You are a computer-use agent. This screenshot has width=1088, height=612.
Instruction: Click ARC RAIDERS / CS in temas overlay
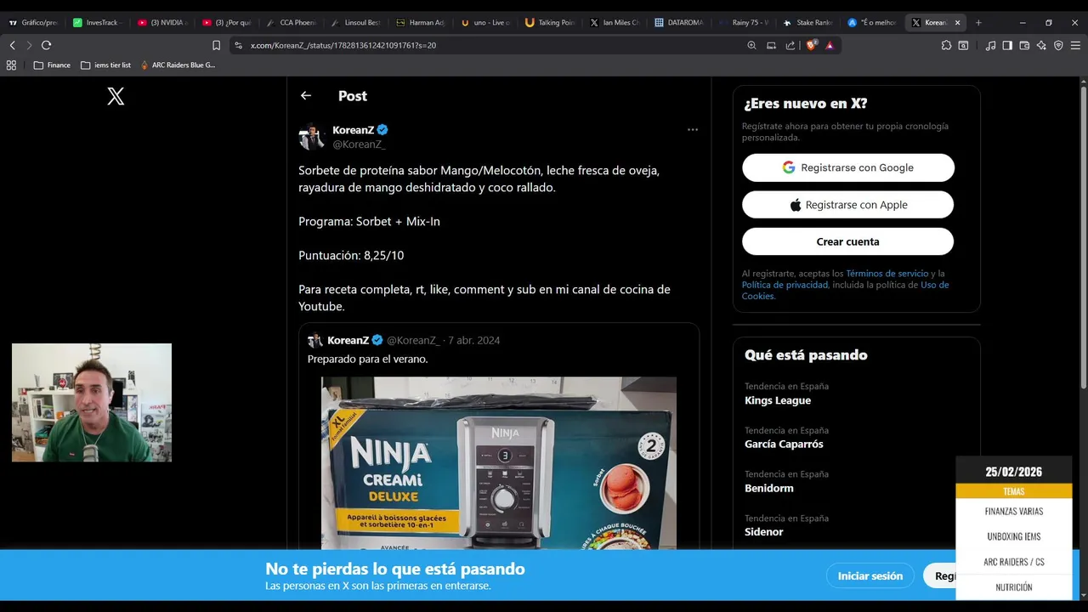(x=1014, y=562)
